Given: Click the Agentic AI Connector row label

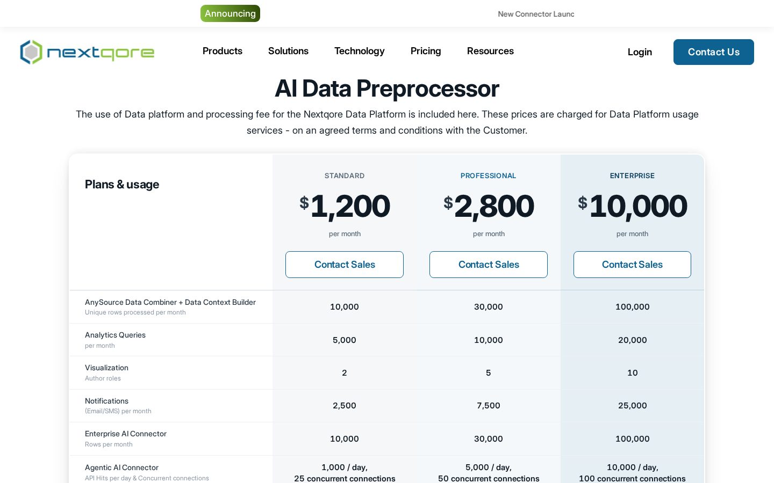Looking at the screenshot, I should [121, 467].
